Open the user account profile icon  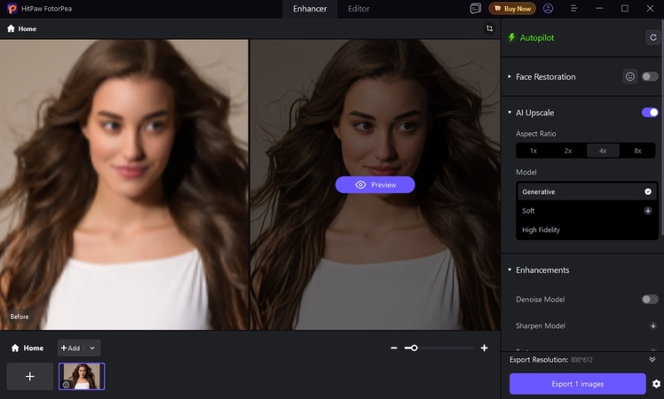tap(548, 9)
